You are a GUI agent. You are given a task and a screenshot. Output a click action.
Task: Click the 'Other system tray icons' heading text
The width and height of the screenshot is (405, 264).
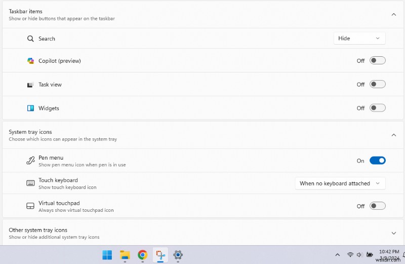tap(38, 230)
